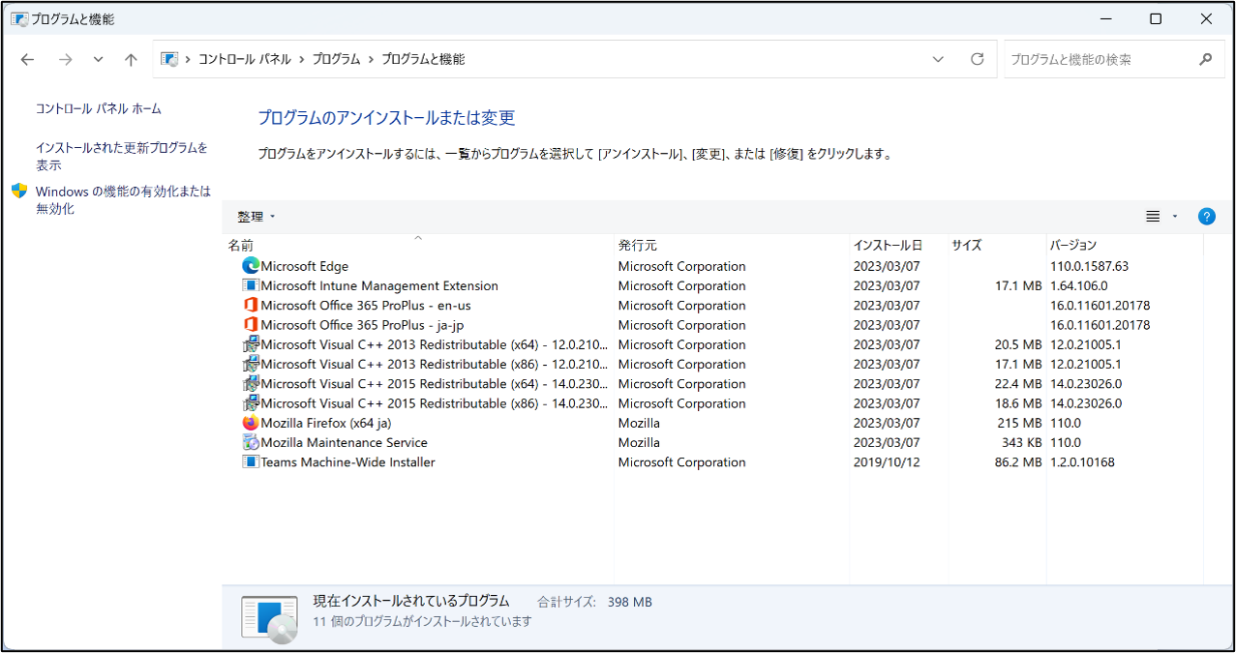1236x653 pixels.
Task: Click the Visual C++ 2013 x64 icon
Action: [251, 344]
